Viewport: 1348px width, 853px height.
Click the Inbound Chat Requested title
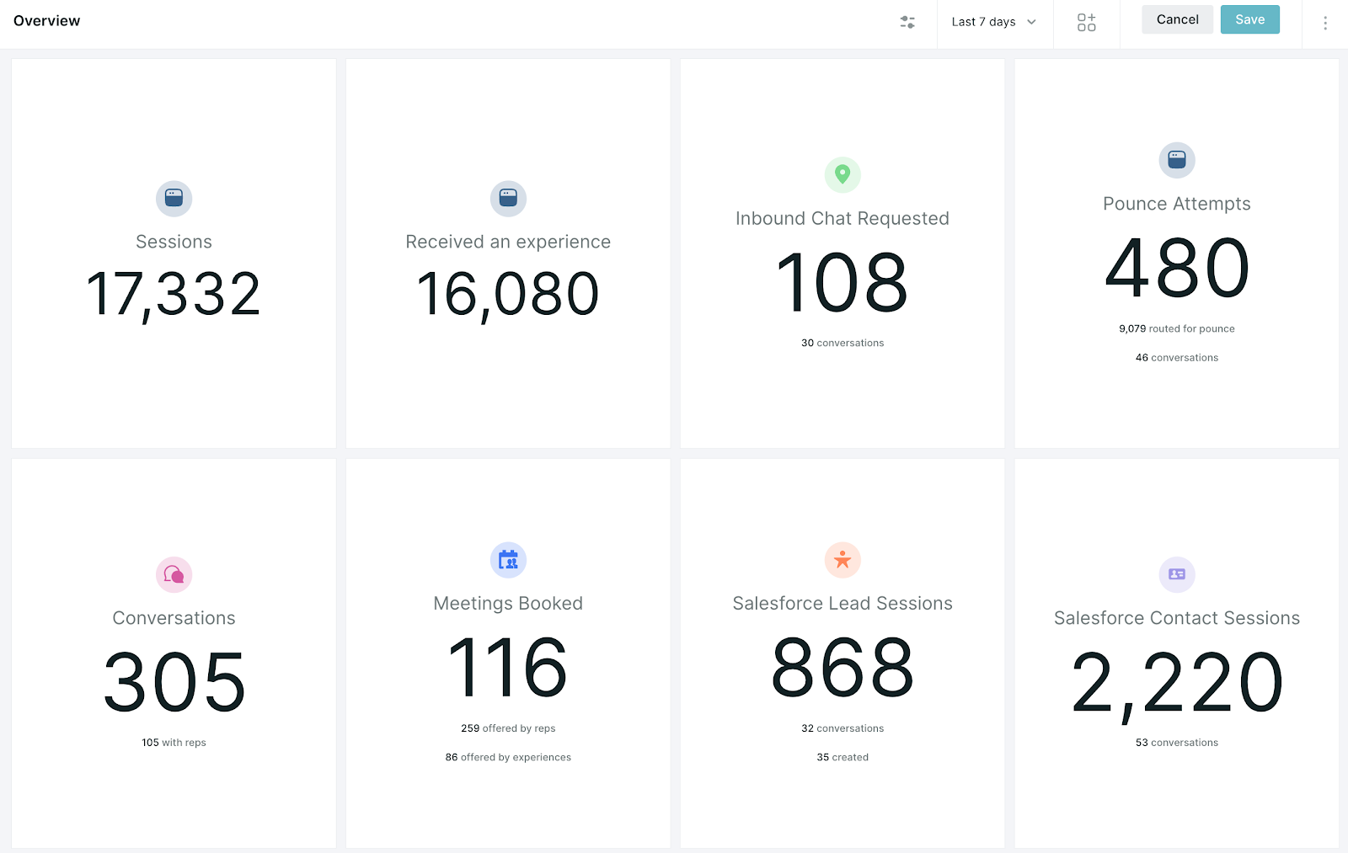point(842,219)
